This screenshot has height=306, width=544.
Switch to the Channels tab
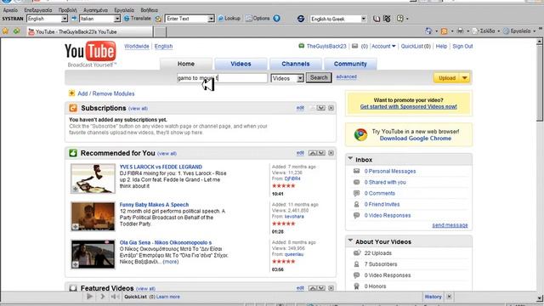coord(296,64)
